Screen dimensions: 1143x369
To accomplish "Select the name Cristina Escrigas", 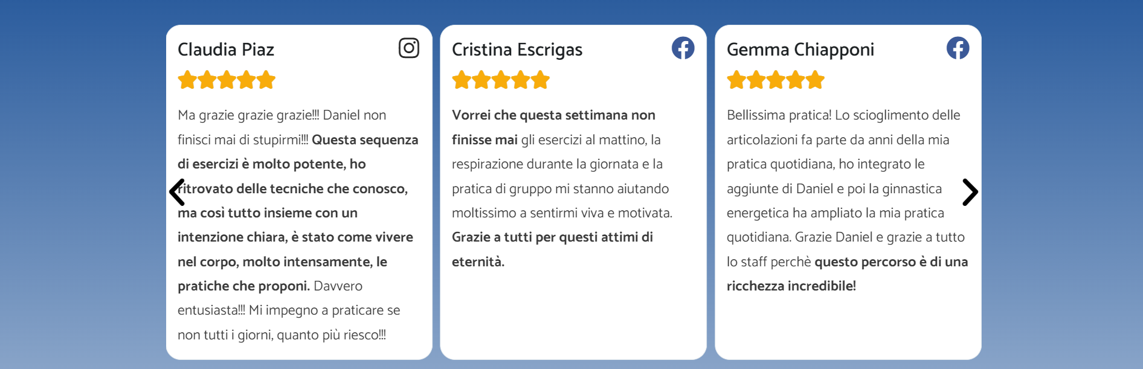I will coord(517,50).
